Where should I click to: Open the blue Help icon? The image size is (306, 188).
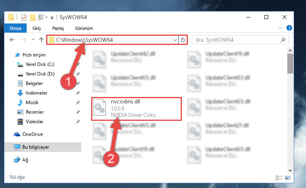pyautogui.click(x=289, y=28)
